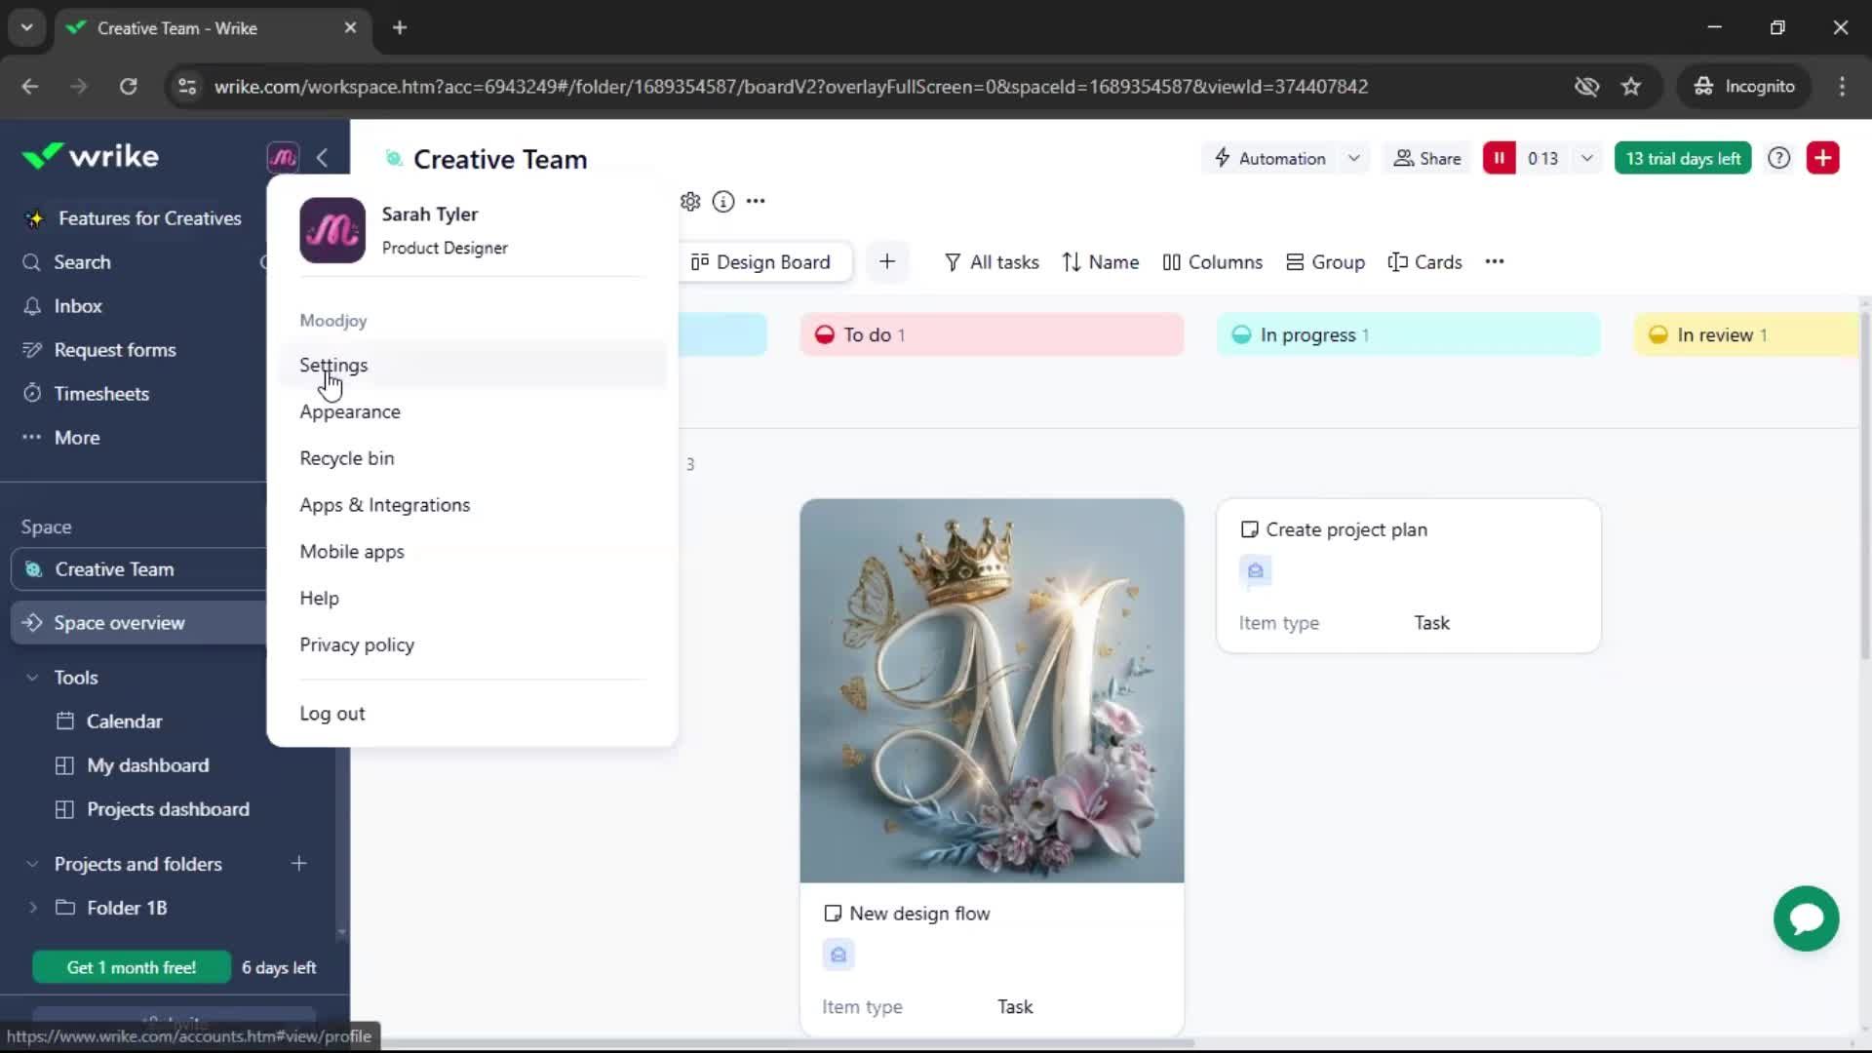The height and width of the screenshot is (1053, 1872).
Task: Open the info icon beside the gear
Action: [x=723, y=202]
